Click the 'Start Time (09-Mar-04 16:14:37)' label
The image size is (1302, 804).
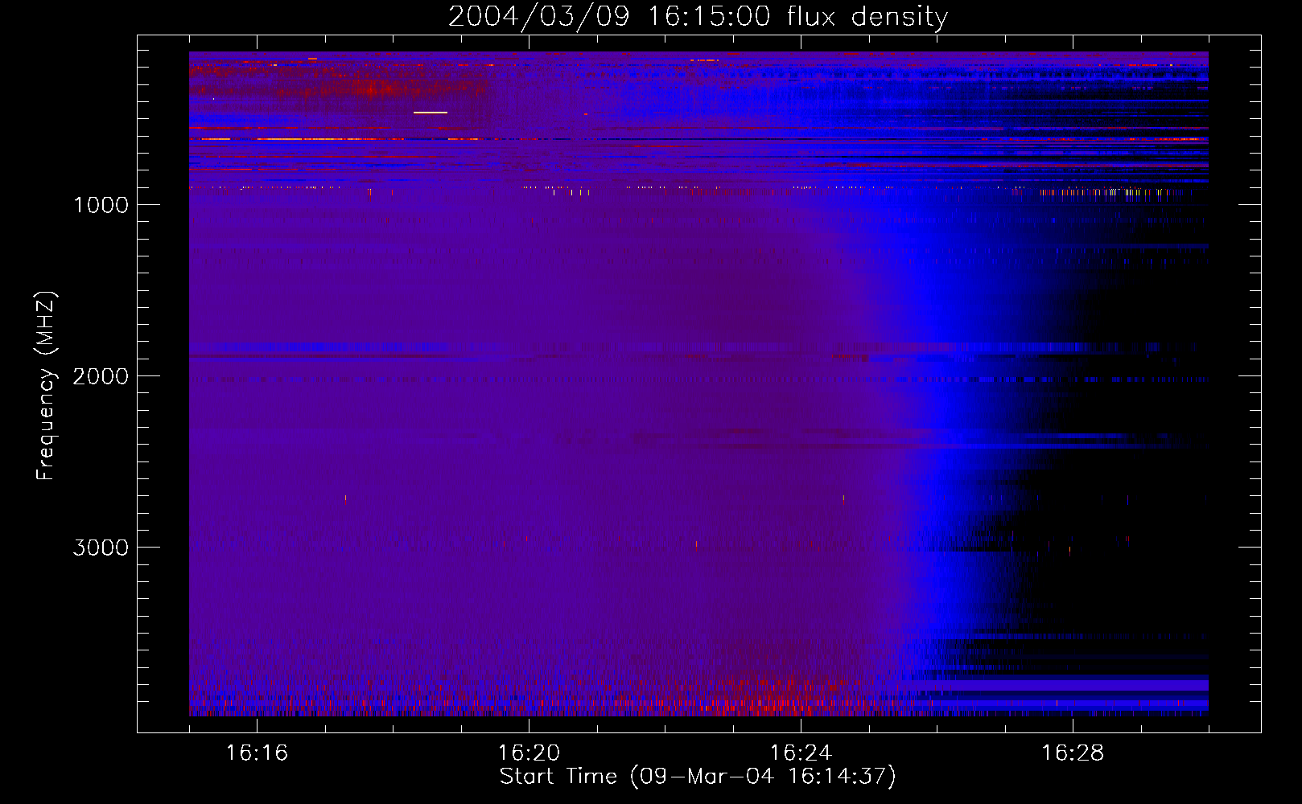click(698, 777)
